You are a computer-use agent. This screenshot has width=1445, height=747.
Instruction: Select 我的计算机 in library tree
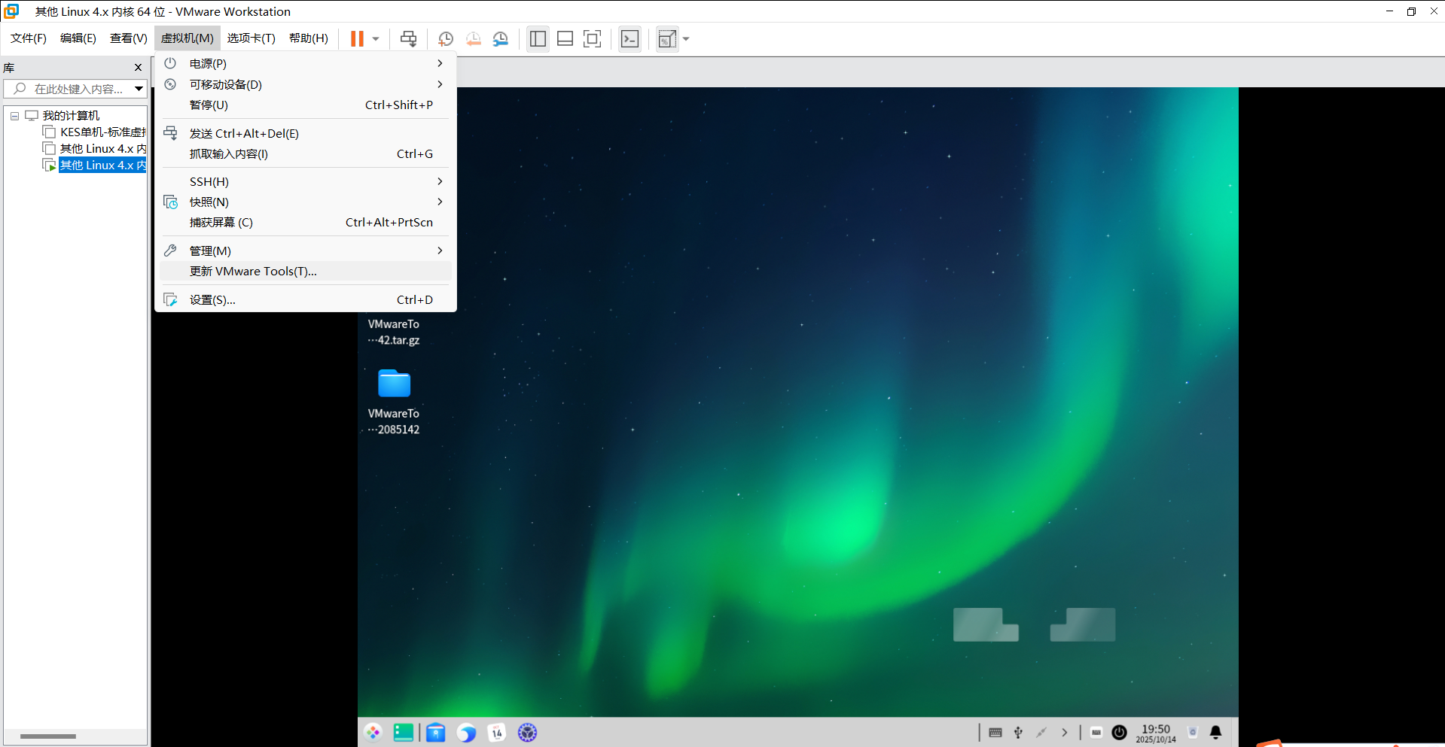pos(71,115)
